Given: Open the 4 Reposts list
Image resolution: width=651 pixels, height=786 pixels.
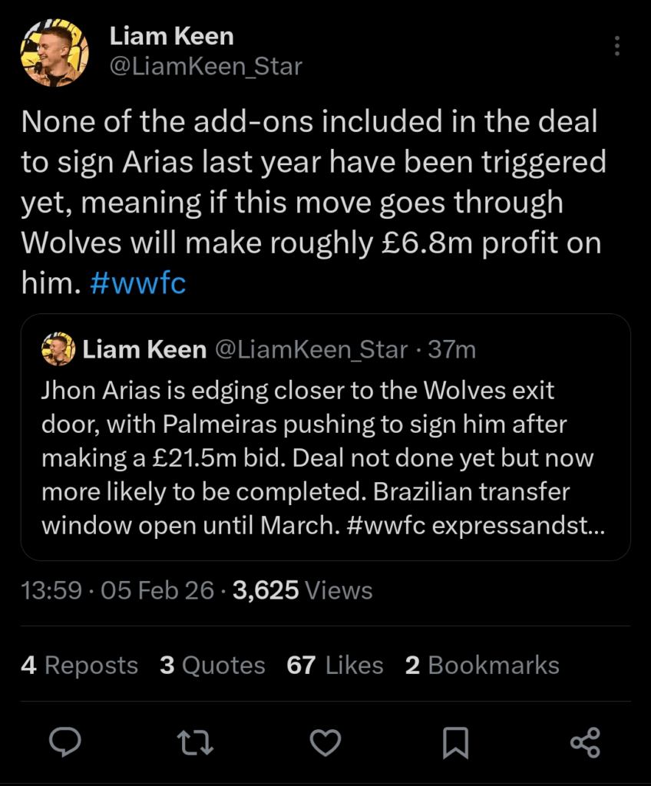Looking at the screenshot, I should click(x=78, y=665).
